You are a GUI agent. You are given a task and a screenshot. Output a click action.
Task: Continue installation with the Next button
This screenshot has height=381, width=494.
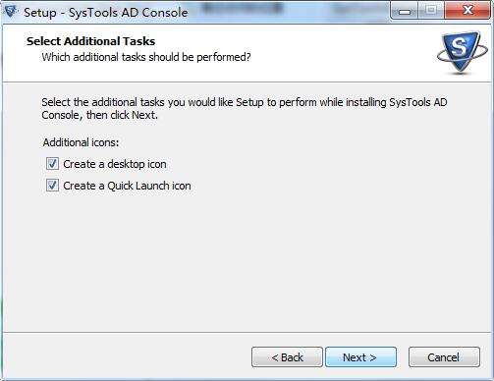(360, 357)
